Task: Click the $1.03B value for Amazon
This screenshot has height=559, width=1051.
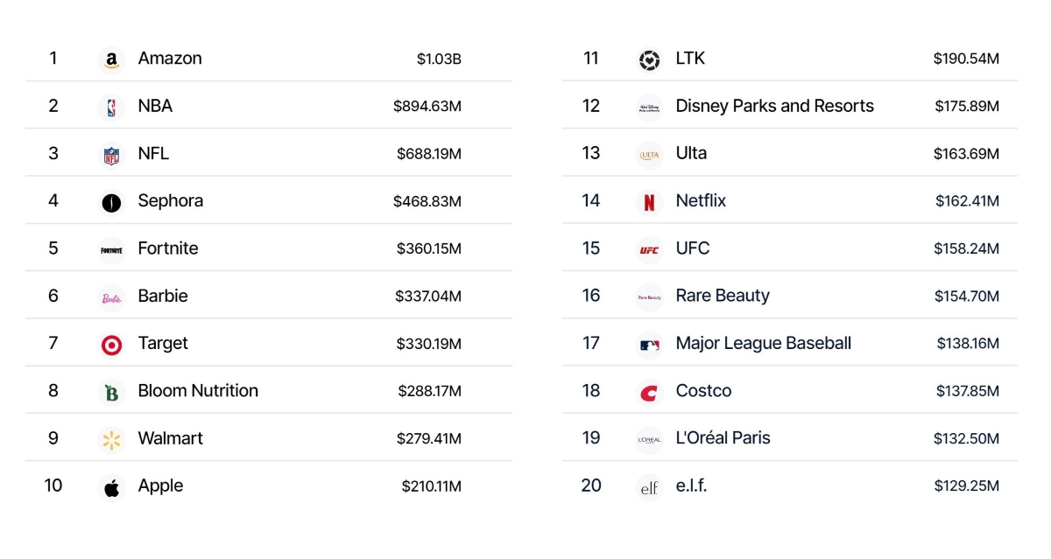Action: (x=439, y=59)
